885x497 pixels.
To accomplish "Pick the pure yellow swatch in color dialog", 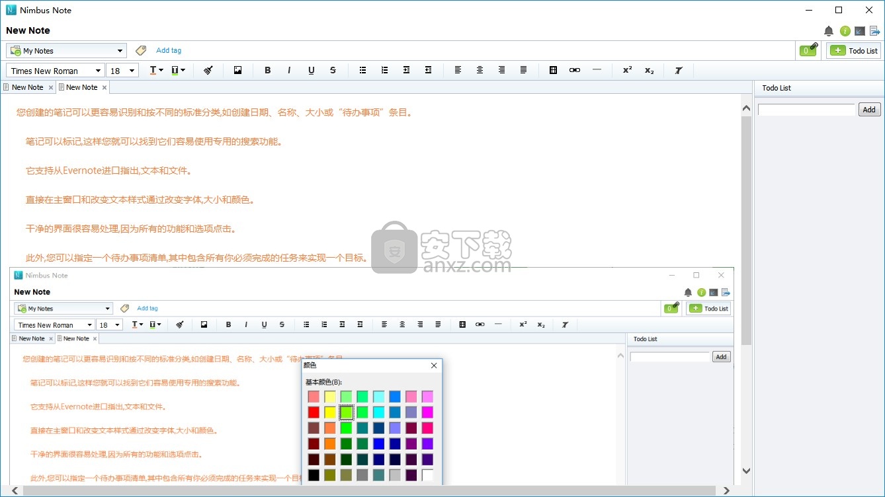I will point(329,412).
